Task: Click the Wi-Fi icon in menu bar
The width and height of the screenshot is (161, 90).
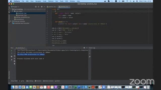Action: click(x=127, y=1)
